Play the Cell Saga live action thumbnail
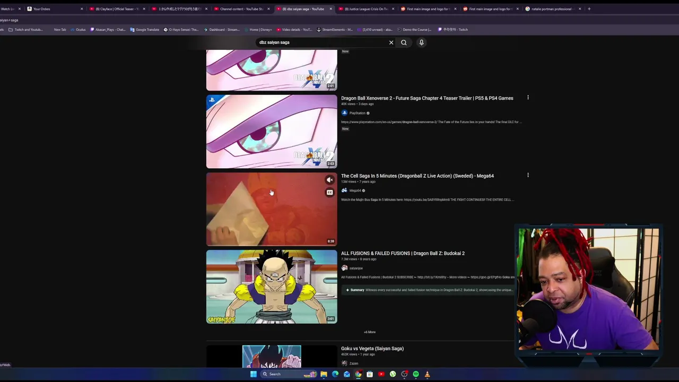Screen dimensions: 679x382 click(272, 209)
